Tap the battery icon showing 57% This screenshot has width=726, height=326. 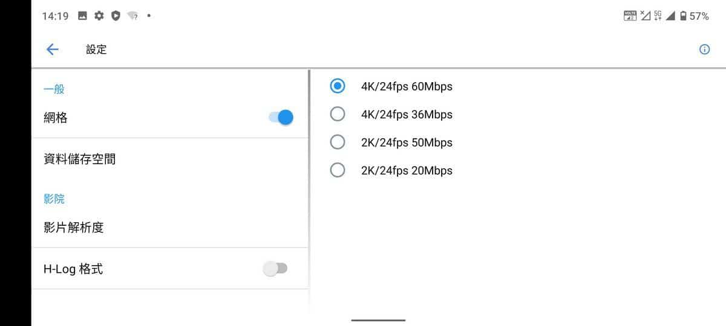(x=684, y=16)
